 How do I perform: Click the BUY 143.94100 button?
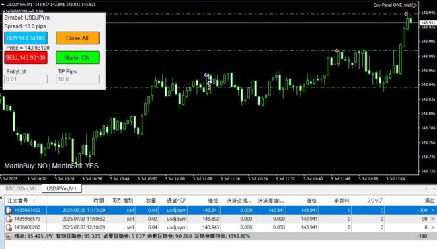[26, 38]
